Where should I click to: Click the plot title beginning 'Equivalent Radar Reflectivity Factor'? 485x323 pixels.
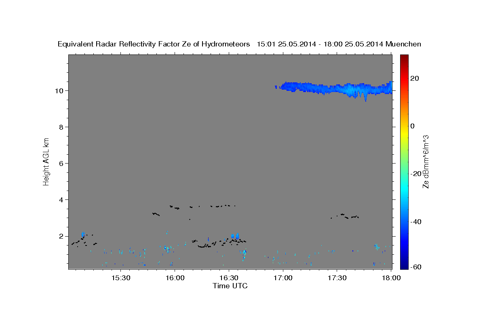point(239,44)
